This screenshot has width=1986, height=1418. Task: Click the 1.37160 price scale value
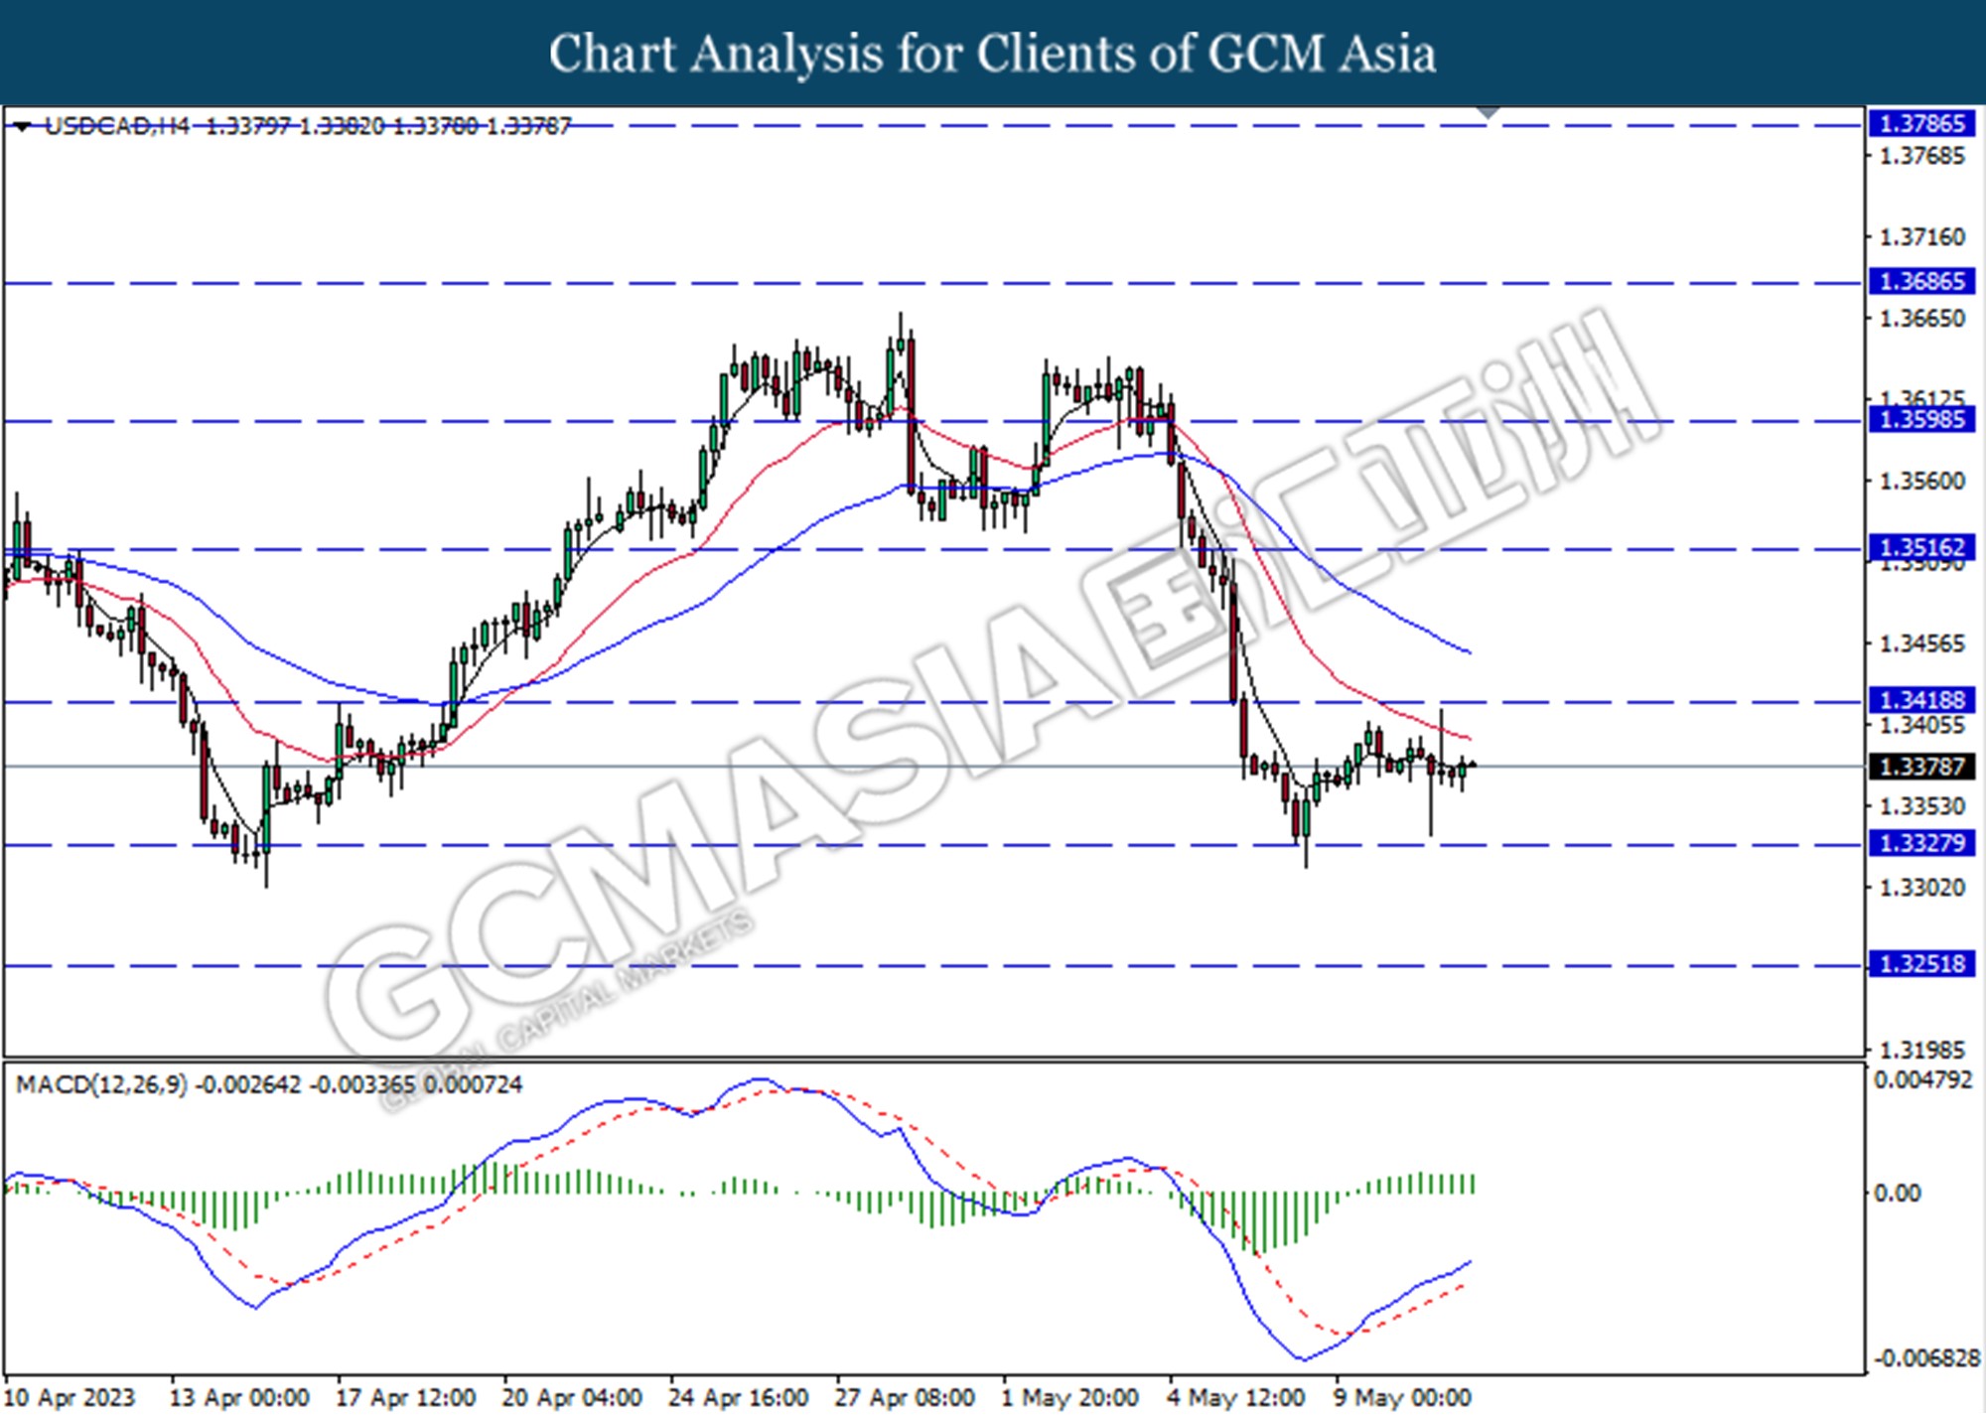[1922, 237]
